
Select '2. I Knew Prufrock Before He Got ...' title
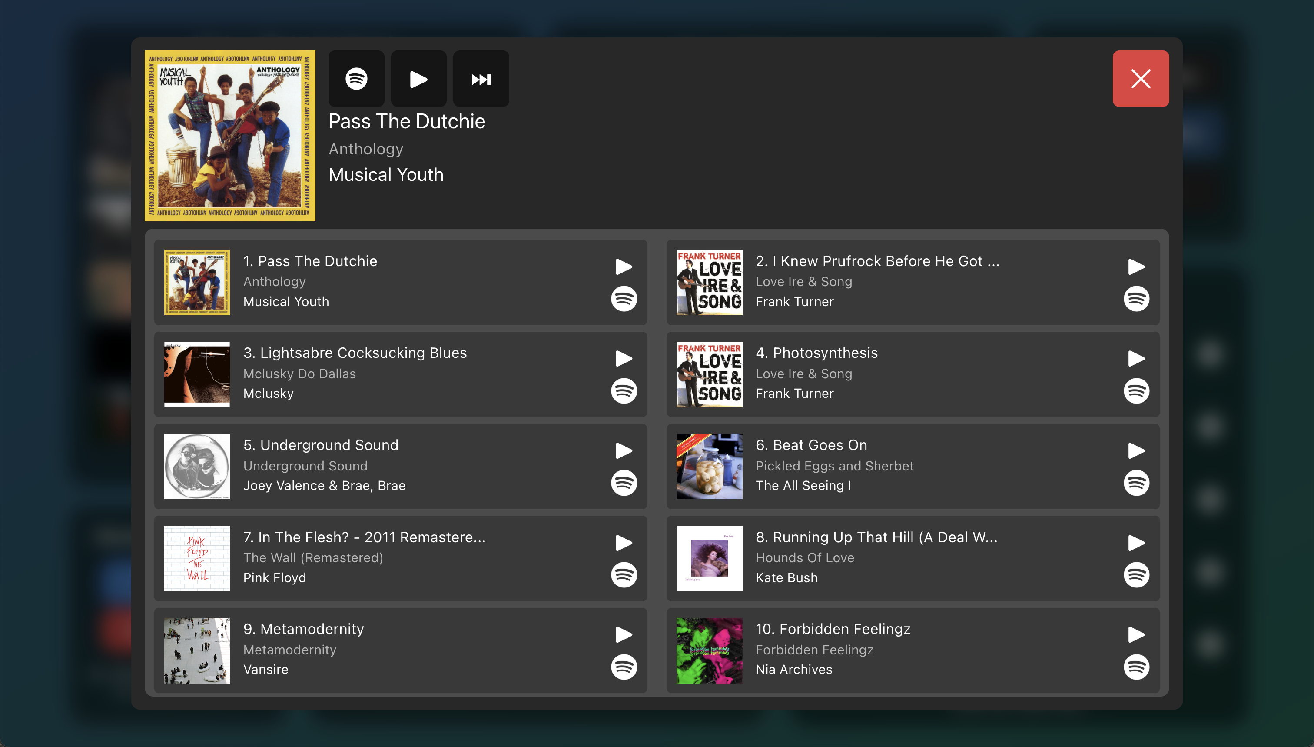click(878, 260)
